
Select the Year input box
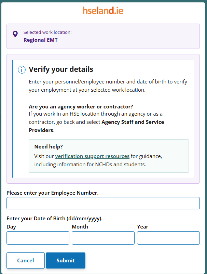[168, 238]
